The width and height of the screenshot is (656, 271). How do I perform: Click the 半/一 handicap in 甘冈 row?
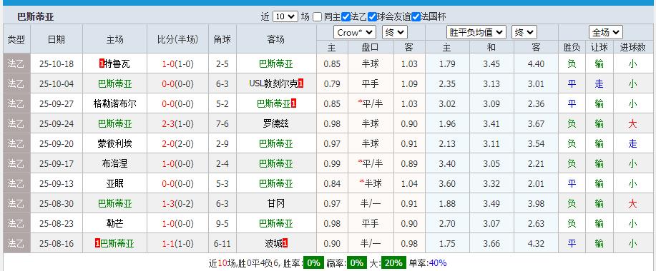tap(371, 203)
